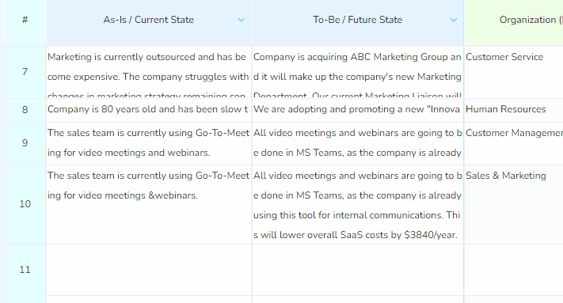Viewport: 563px width, 303px height.
Task: Select the Human Resources organization cell
Action: [514, 110]
